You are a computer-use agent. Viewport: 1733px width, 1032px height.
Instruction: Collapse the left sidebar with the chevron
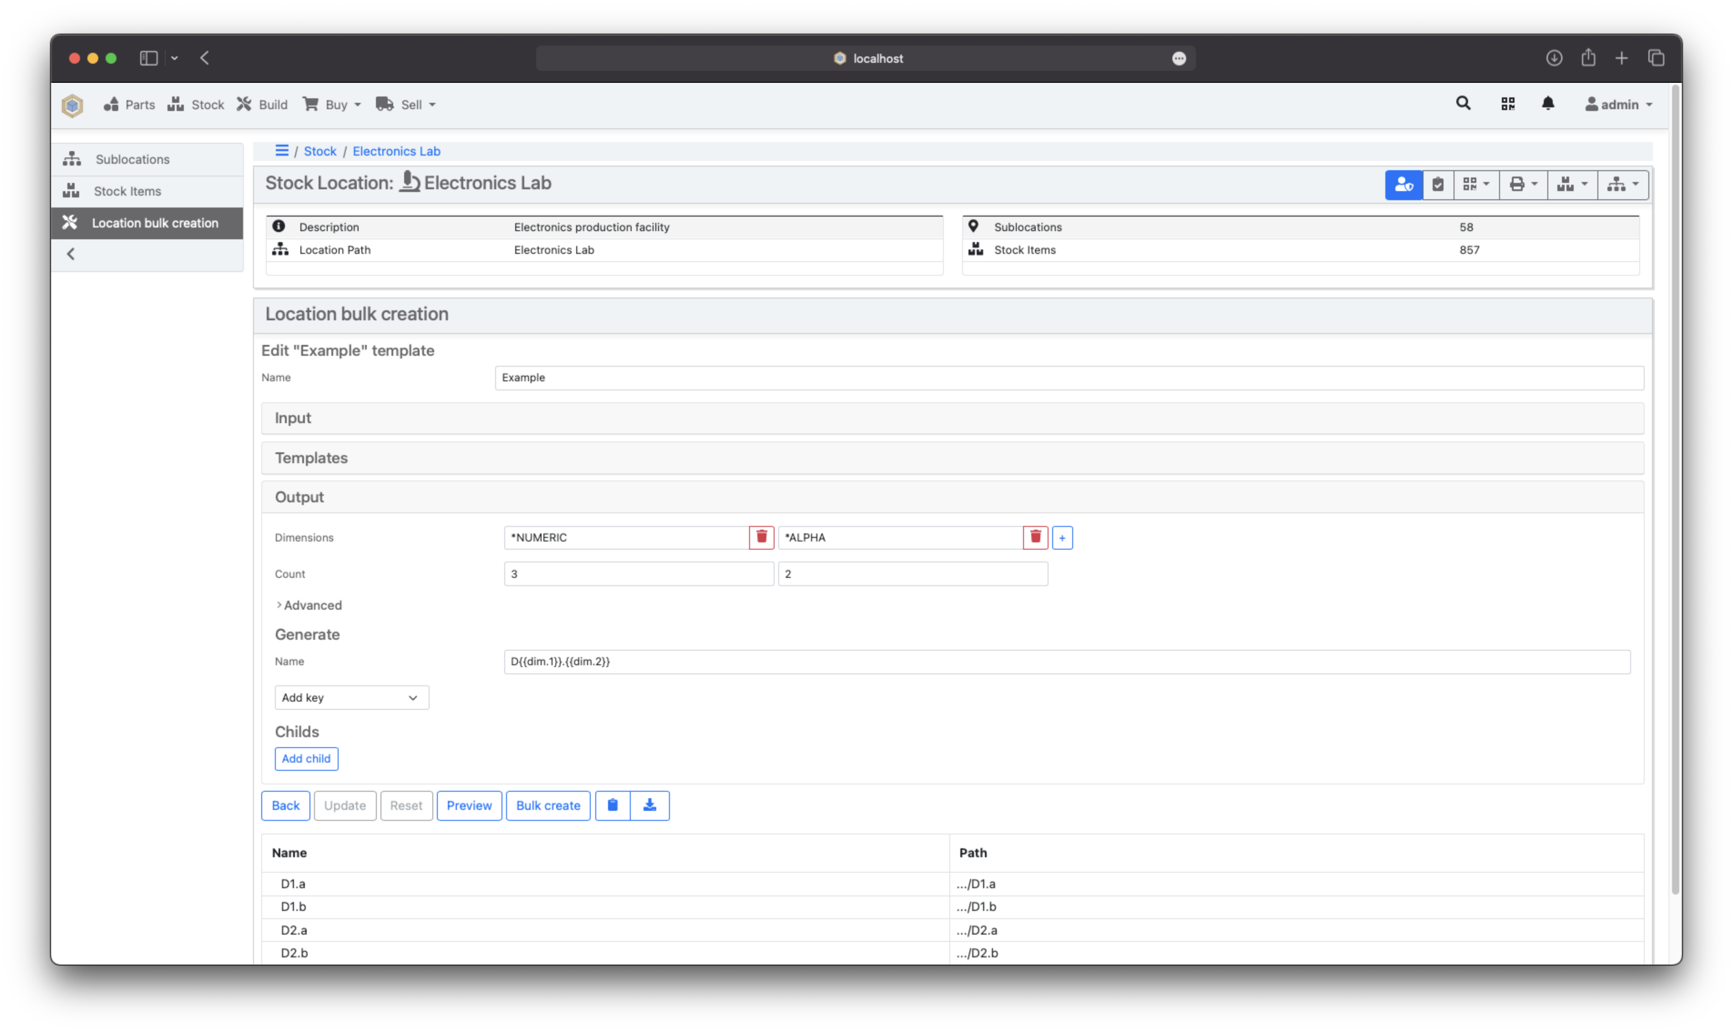70,253
